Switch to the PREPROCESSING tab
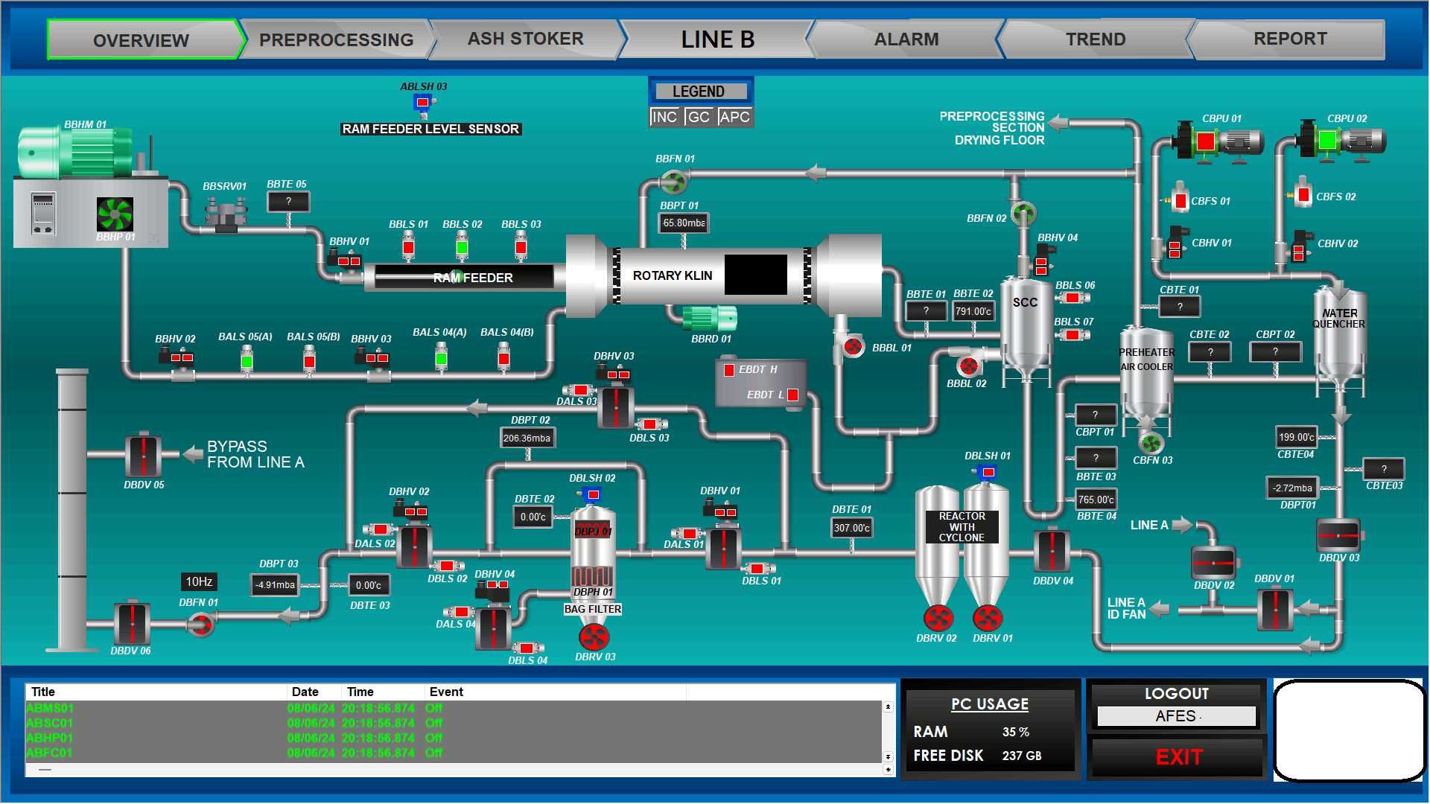Viewport: 1430px width, 804px height. (336, 40)
